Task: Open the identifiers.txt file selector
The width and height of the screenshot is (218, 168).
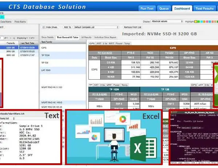Action: [x=7, y=119]
